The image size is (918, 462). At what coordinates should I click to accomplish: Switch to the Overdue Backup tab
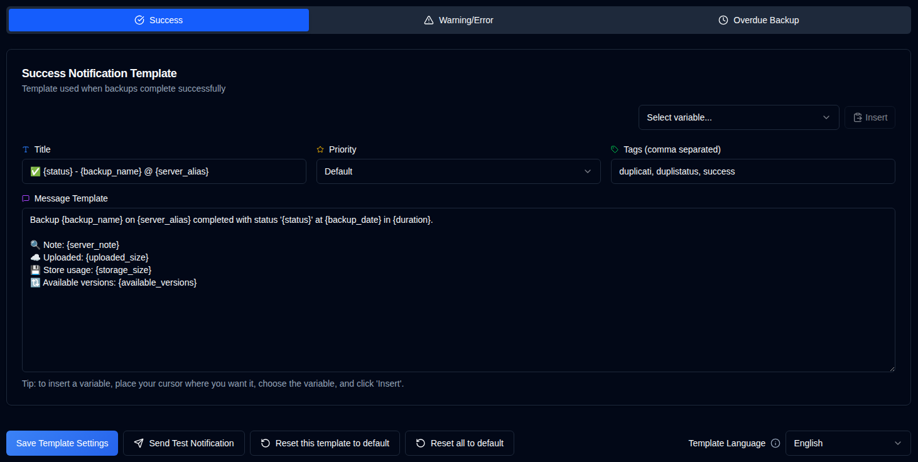click(x=759, y=19)
